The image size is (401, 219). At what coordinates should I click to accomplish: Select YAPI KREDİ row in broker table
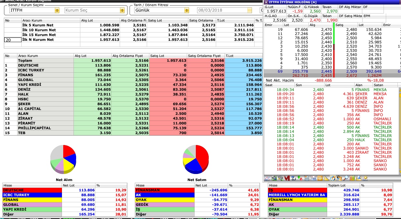tap(133, 85)
